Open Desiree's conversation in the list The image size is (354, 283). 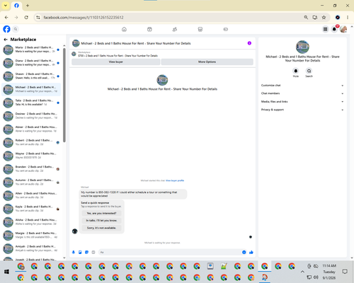pos(31,116)
